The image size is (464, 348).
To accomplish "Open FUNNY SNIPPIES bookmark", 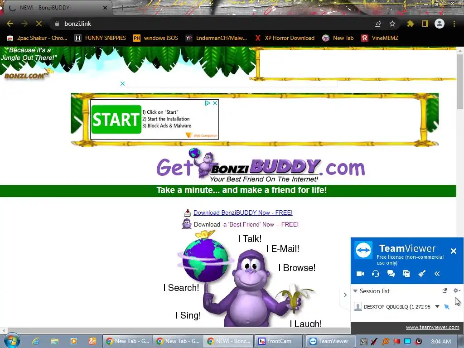I will [x=100, y=38].
